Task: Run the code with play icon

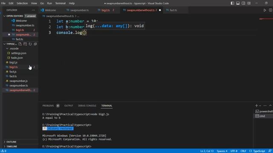Action: [264, 10]
